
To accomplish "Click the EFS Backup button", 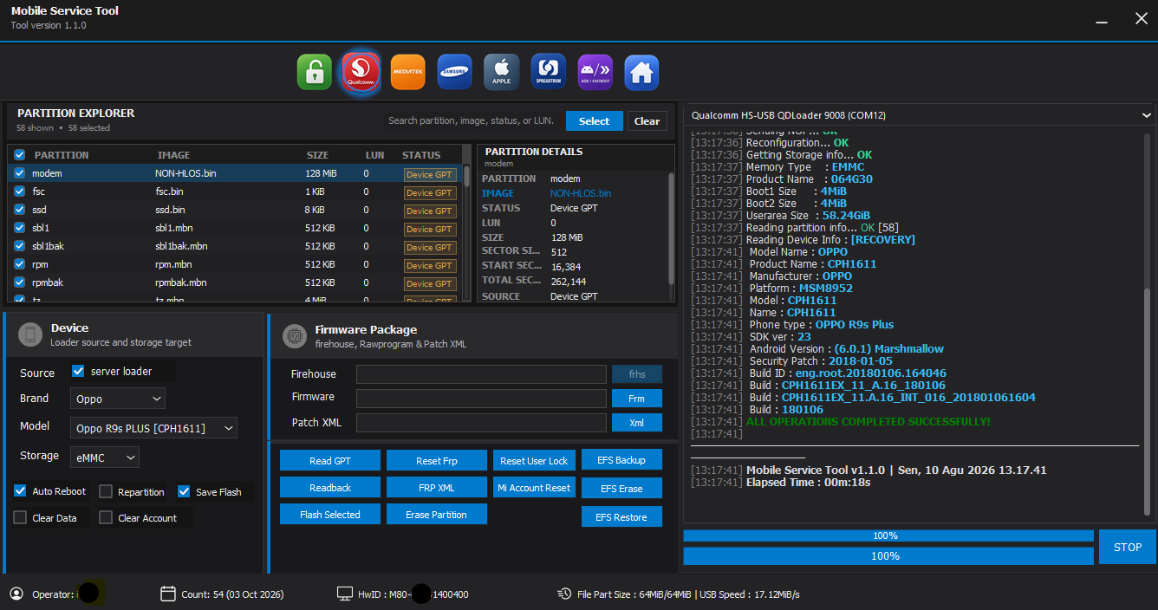I will [621, 460].
